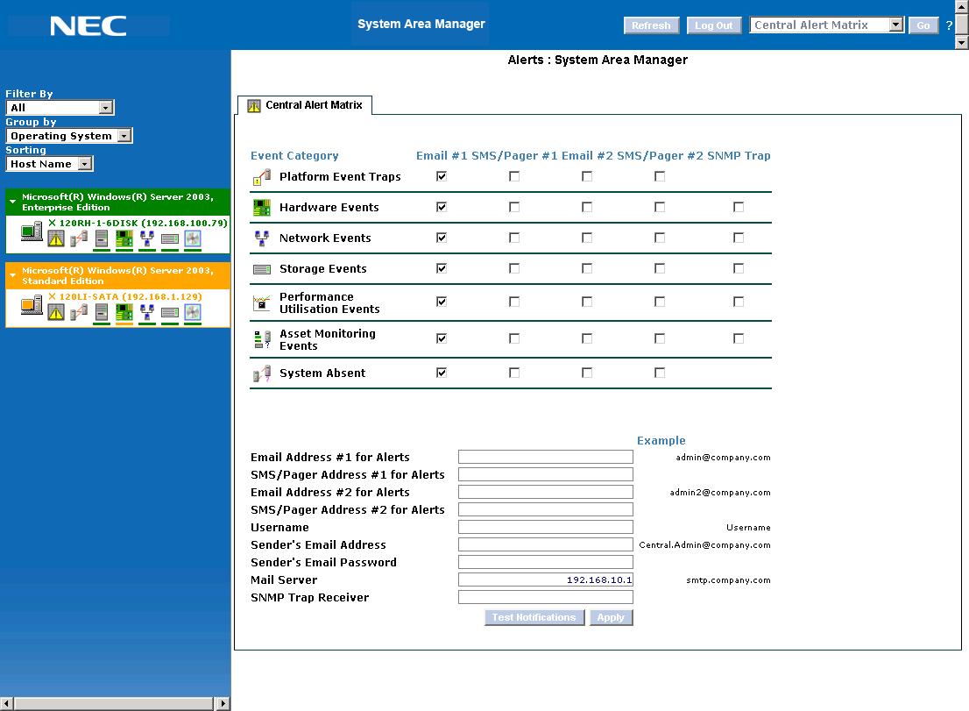Open the green hardware board icon for 120LI-SATA
Viewport: 969px width, 711px height.
click(x=124, y=313)
